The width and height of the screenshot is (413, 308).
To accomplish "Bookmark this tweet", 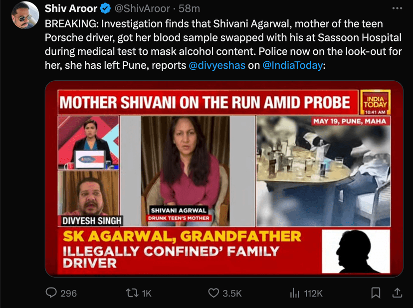I will point(376,293).
